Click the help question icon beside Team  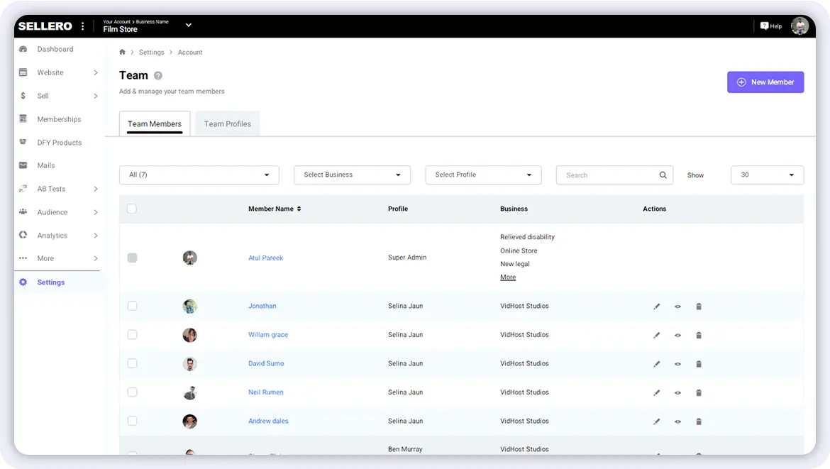[x=158, y=76]
